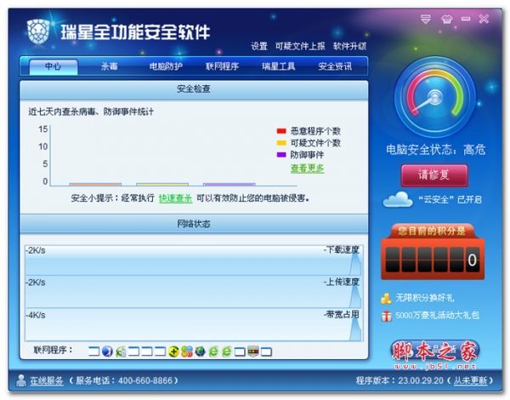The image size is (510, 400).
Task: Open 可疑文件上报 suspicious file report
Action: click(x=300, y=46)
